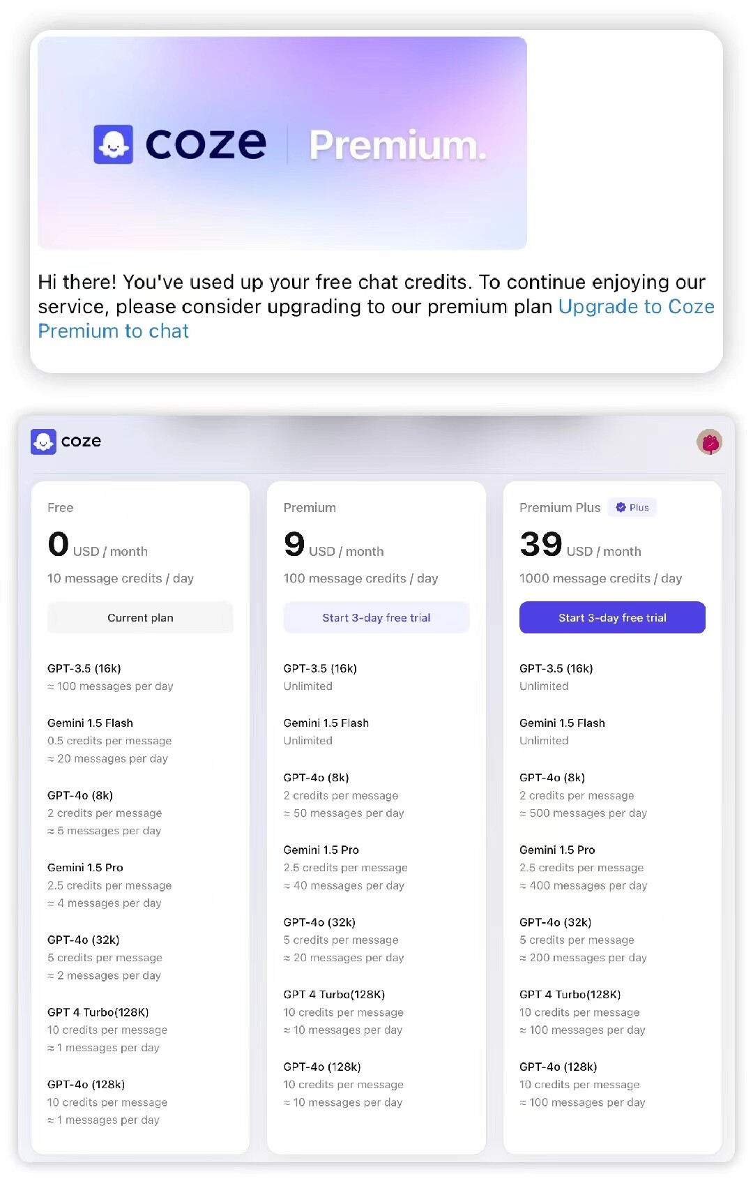Select the Premium Plus plan title
753x1181 pixels.
[560, 508]
